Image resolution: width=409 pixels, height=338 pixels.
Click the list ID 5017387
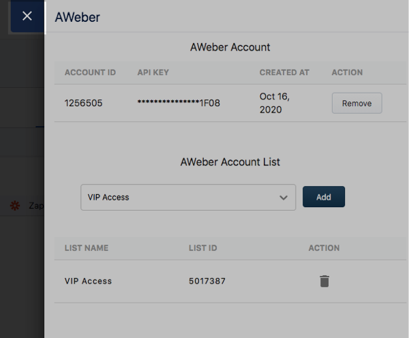click(207, 281)
